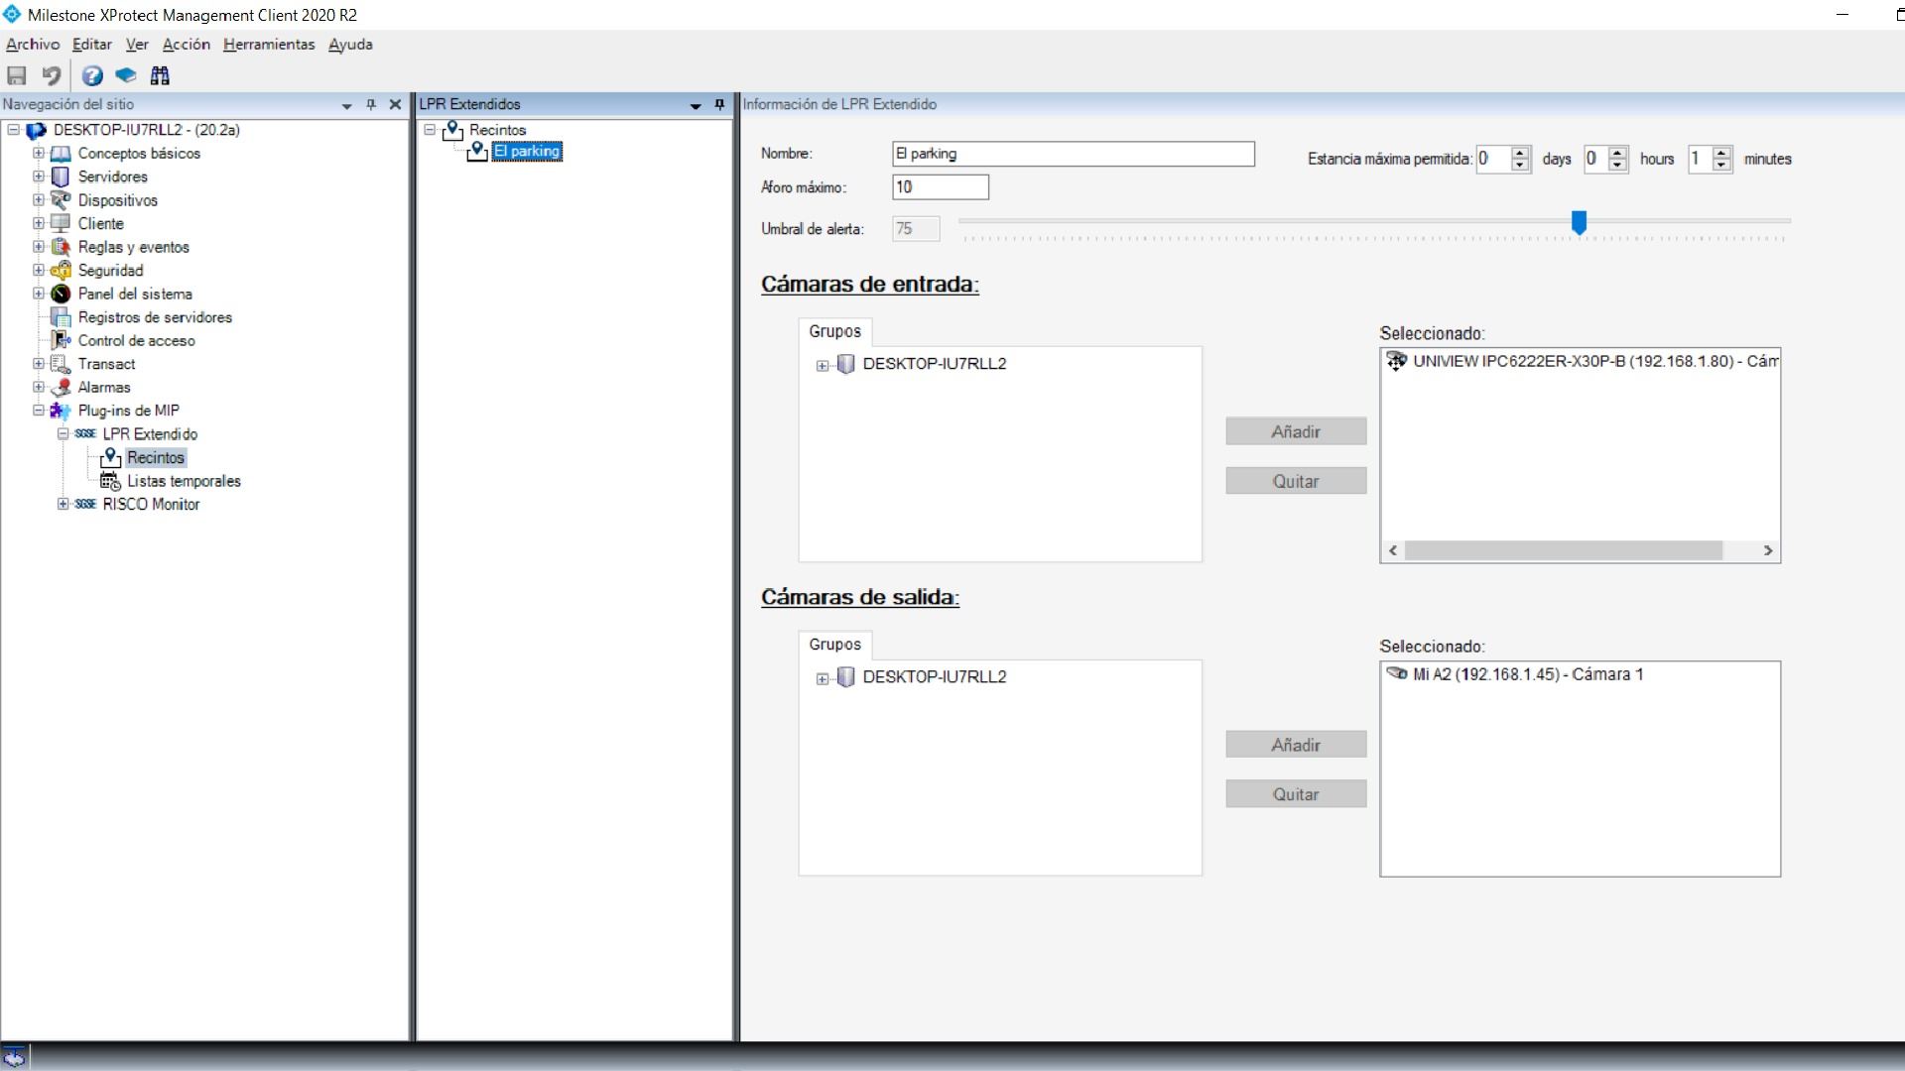1905x1071 pixels.
Task: Expand the Dispositivos tree node
Action: click(x=39, y=200)
